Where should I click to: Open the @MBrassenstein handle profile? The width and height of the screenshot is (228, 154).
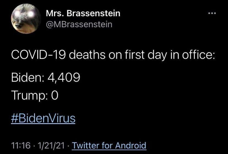coord(79,24)
